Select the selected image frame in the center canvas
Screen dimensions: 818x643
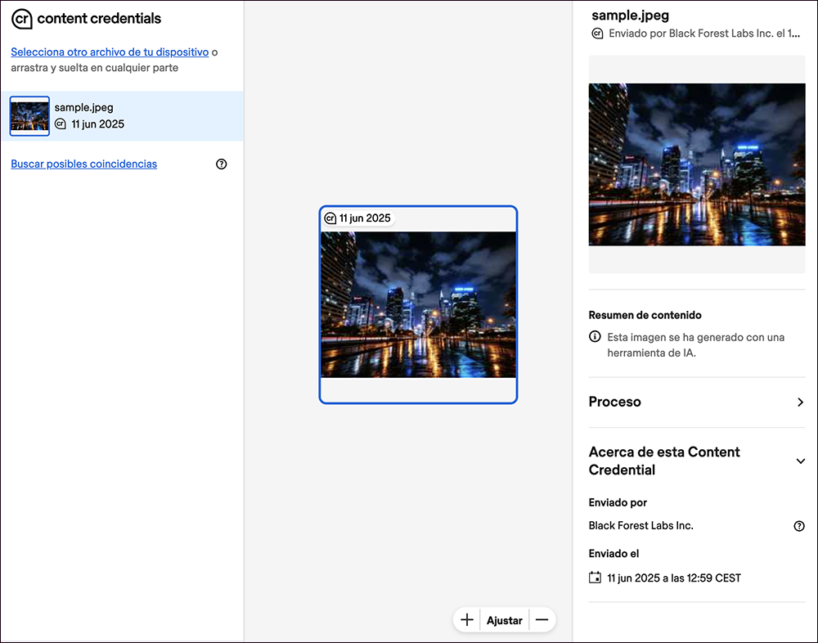point(418,304)
